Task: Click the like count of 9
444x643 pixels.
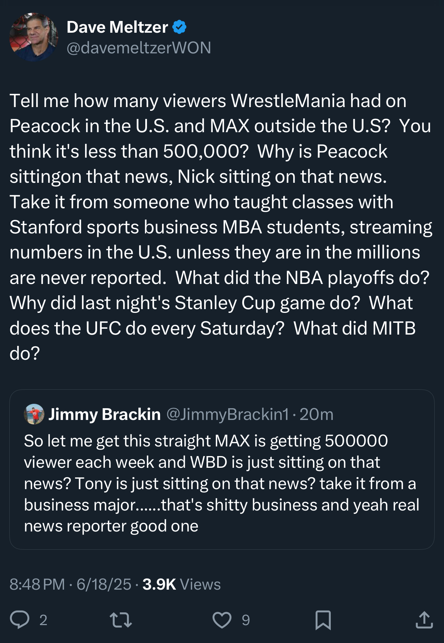Action: coord(245,620)
